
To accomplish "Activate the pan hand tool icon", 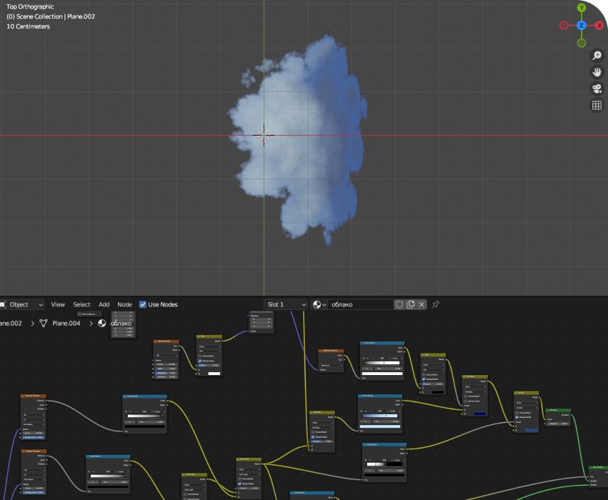I will 597,72.
